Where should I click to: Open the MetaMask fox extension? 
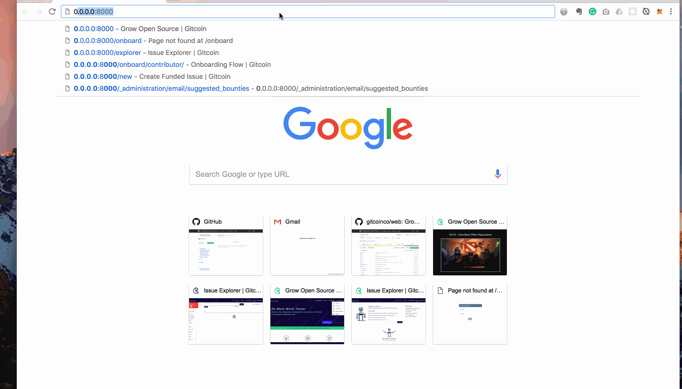tap(660, 11)
